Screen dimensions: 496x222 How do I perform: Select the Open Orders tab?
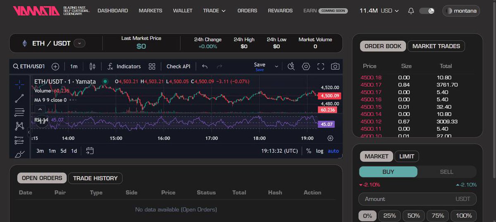click(42, 178)
